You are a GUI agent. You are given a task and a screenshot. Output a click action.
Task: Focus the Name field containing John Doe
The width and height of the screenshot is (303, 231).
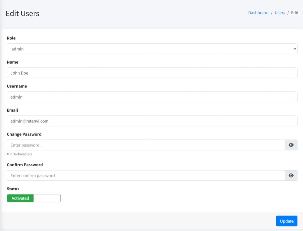tap(152, 73)
